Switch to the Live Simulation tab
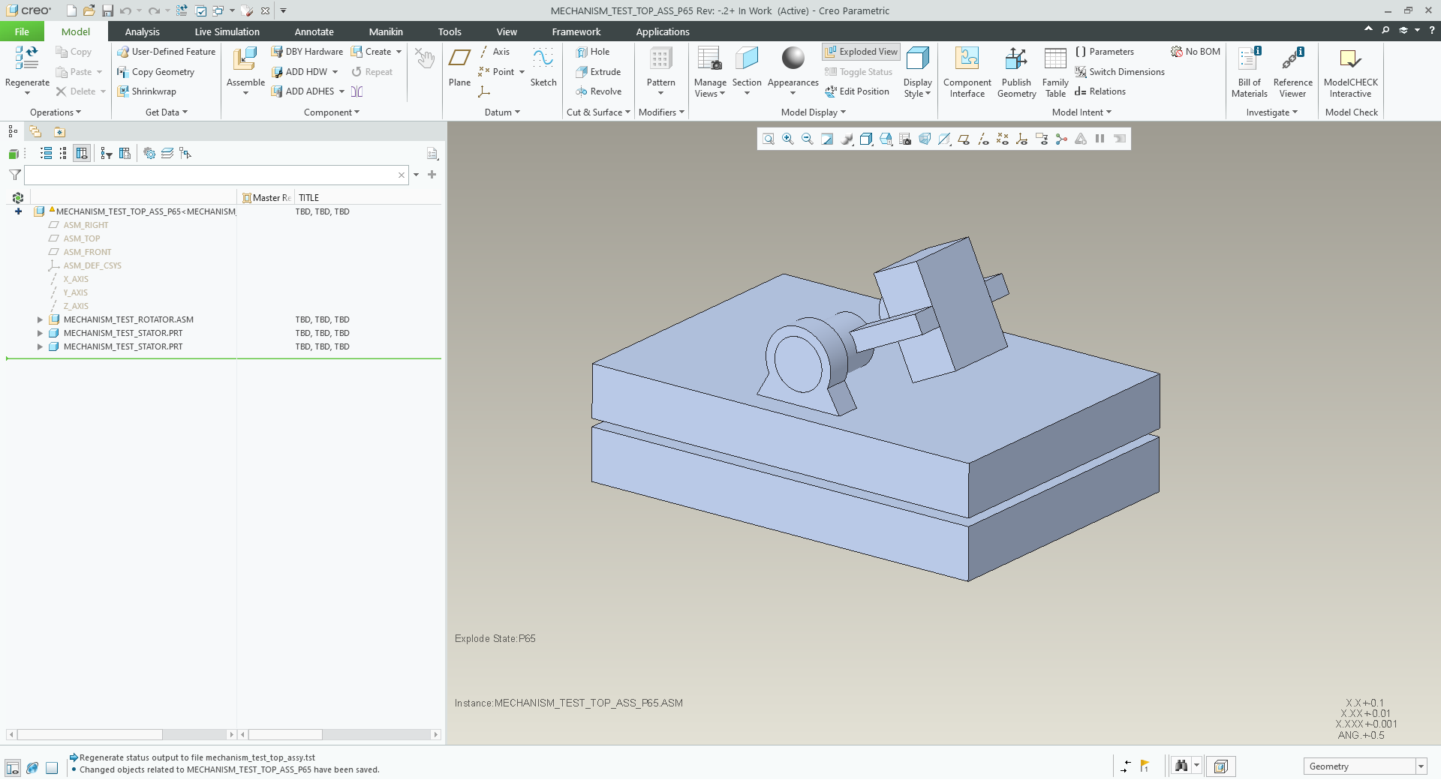The image size is (1441, 780). pos(226,31)
